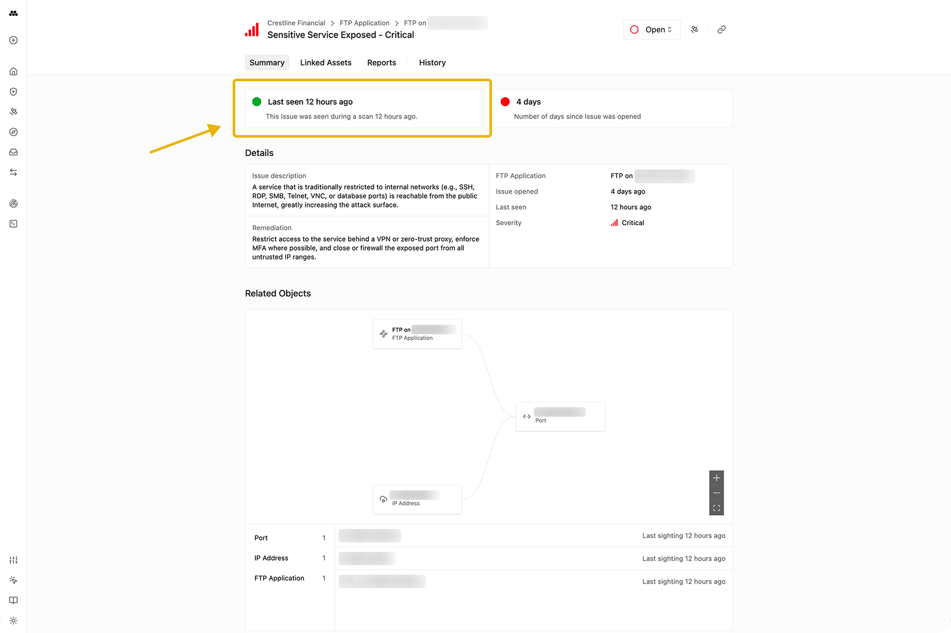Click the Crestline Financial breadcrumb link
951x633 pixels.
(x=296, y=23)
